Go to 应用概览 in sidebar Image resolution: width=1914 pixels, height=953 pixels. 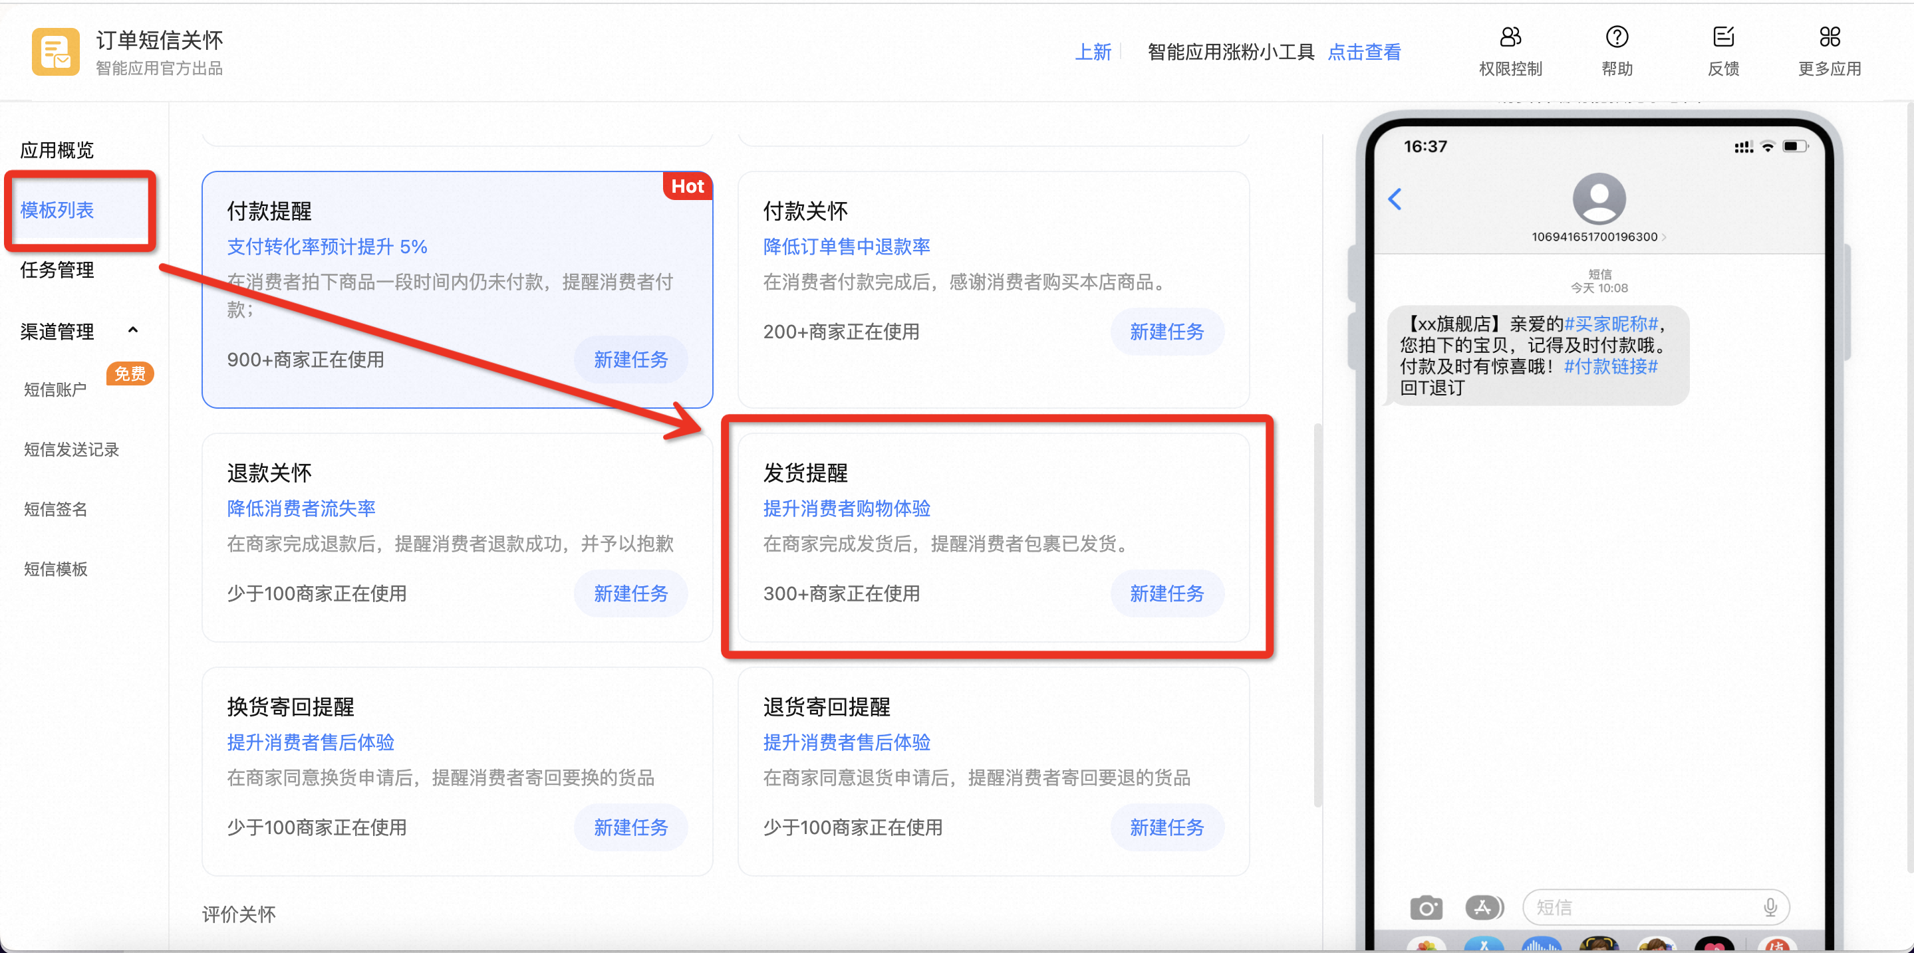(x=57, y=150)
